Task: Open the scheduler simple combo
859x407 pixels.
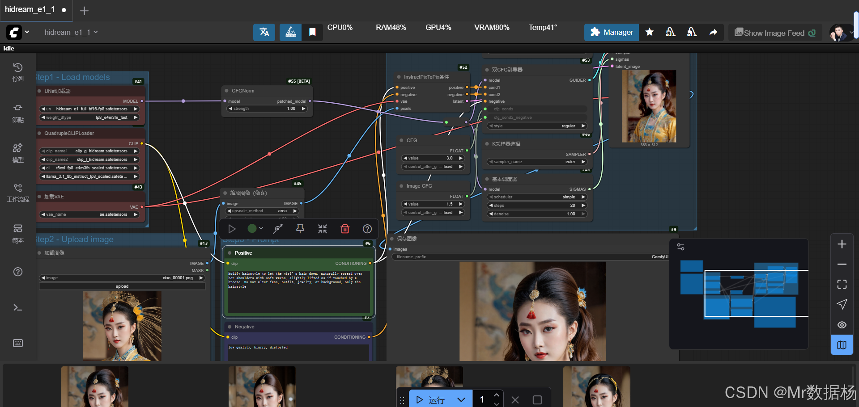Action: 537,197
